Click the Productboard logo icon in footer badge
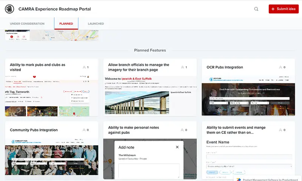This screenshot has height=181, width=302. click(239, 179)
